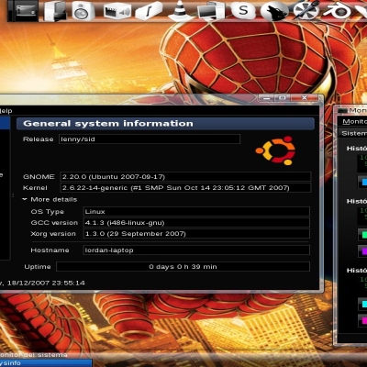Click the 18/12/2007 23:55:14 date text
This screenshot has height=367, width=367.
pyautogui.click(x=46, y=283)
